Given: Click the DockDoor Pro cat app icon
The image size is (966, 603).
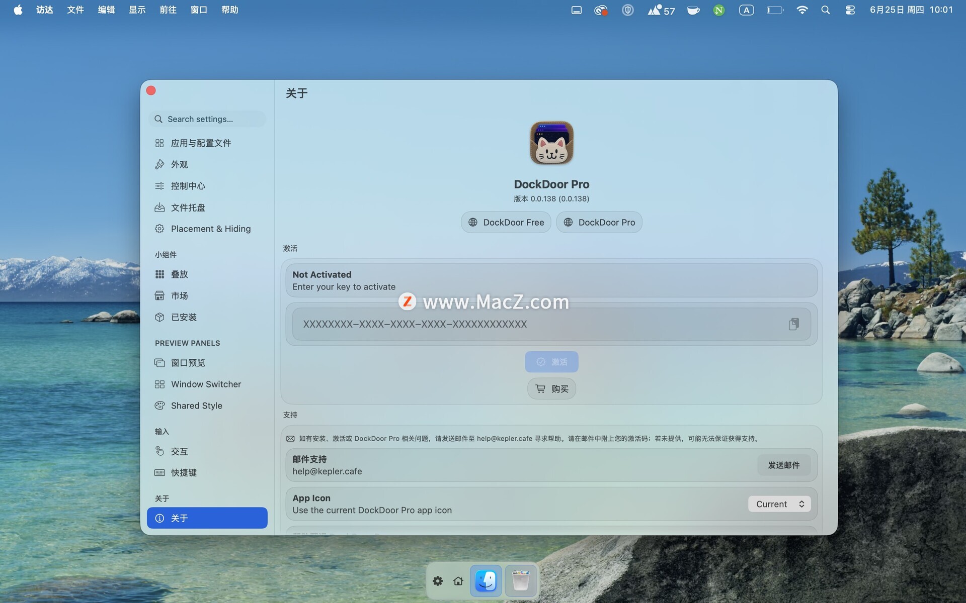Looking at the screenshot, I should 551,143.
